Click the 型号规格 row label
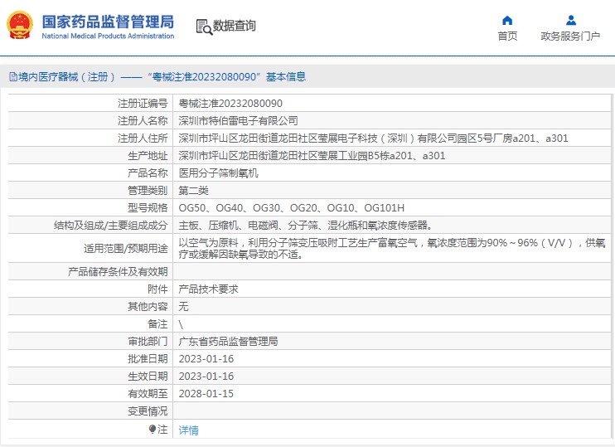Viewport: 615px width, 447px height. point(148,208)
